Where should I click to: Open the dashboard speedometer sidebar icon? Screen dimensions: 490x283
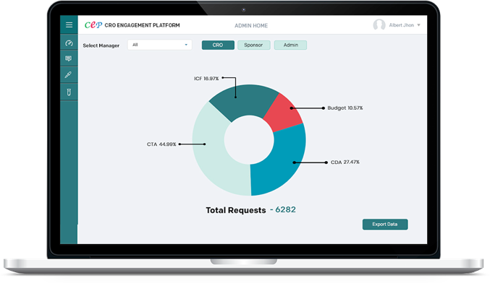point(69,43)
